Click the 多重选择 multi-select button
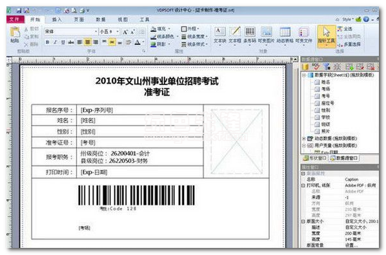Viewport: 386px width, 255px height. click(349, 44)
